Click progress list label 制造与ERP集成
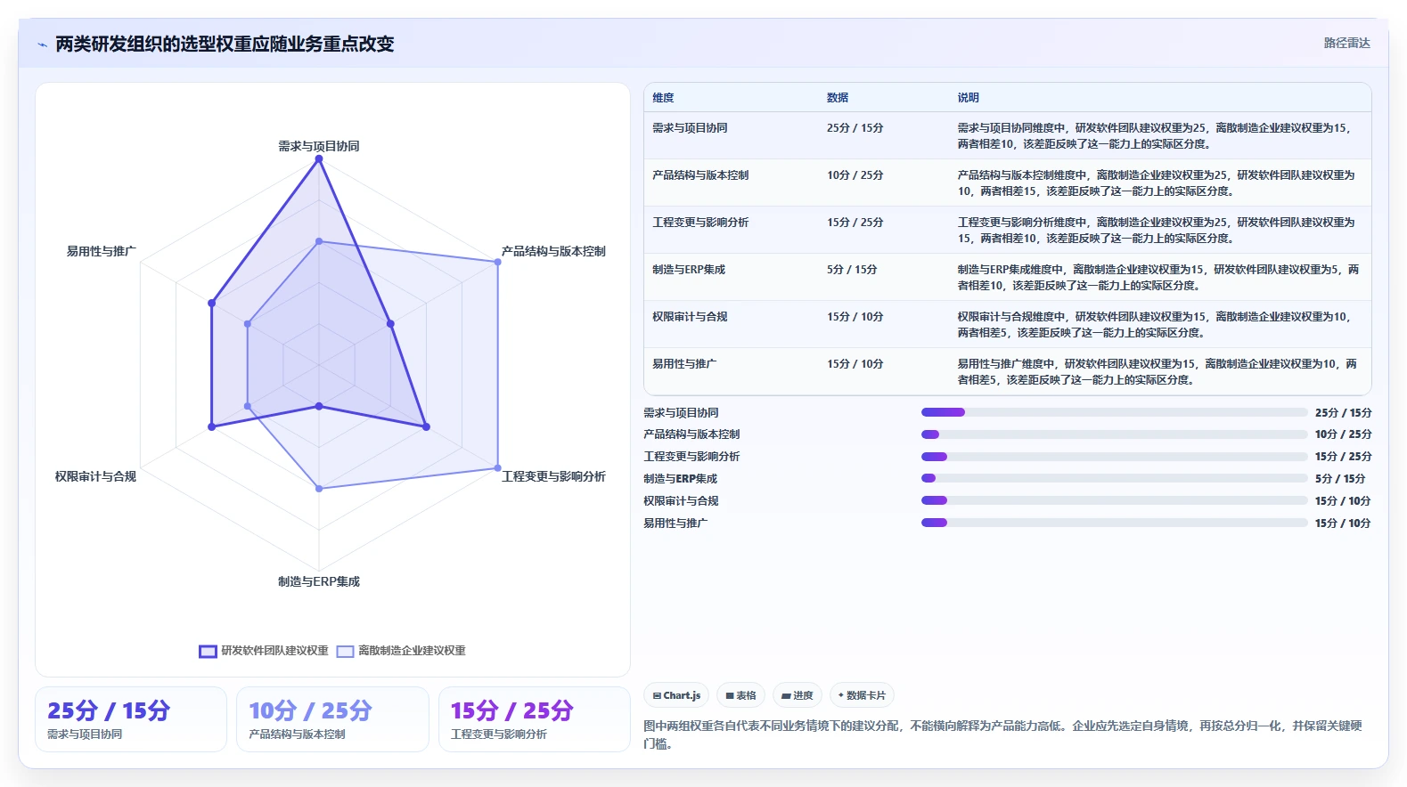Screen dimensions: 1407x787 tap(680, 479)
